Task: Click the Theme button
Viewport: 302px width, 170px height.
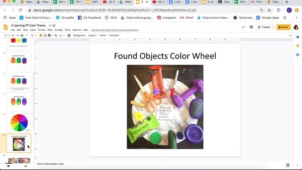Action: (x=103, y=35)
